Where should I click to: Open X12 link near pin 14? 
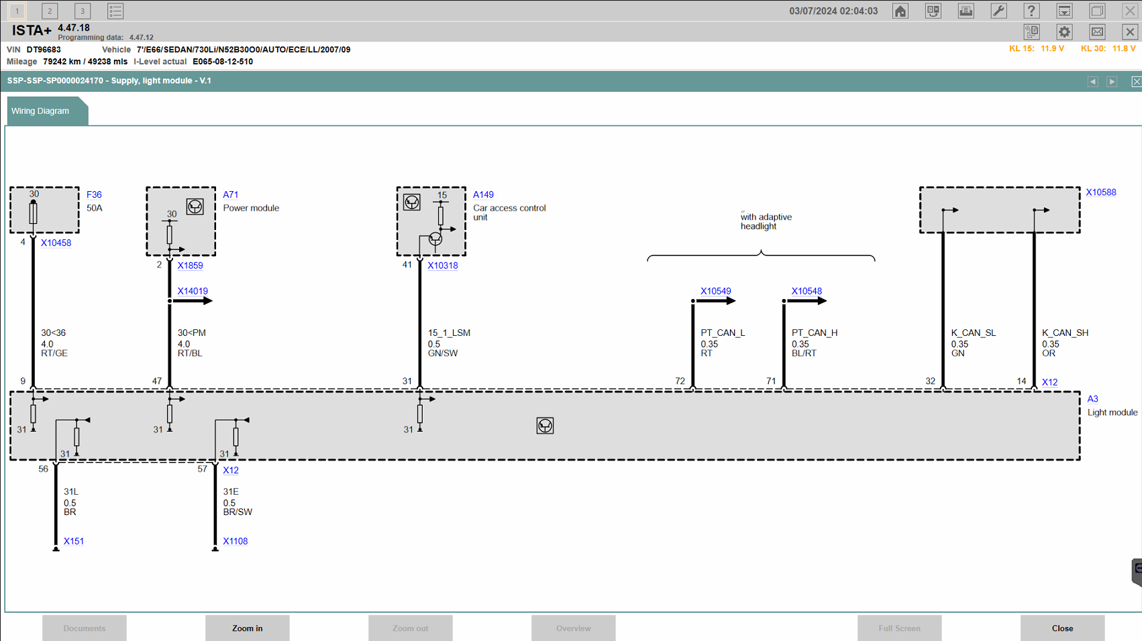point(1049,382)
